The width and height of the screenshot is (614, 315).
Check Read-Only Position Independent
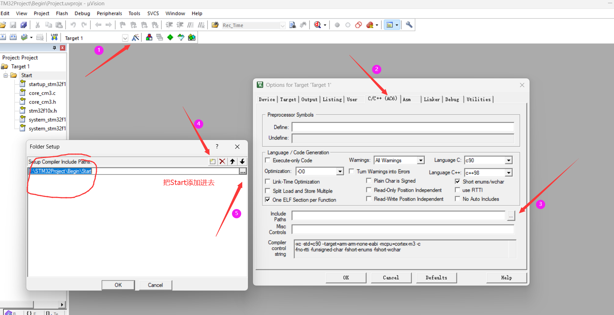(369, 190)
